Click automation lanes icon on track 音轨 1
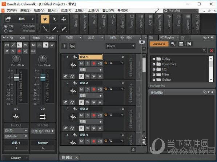Image resolution: width=217 pixels, height=162 pixels. click(72, 76)
